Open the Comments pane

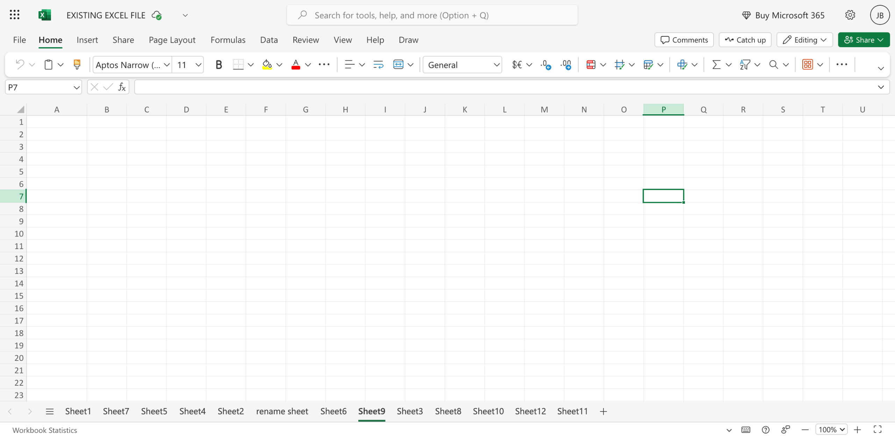tap(684, 40)
